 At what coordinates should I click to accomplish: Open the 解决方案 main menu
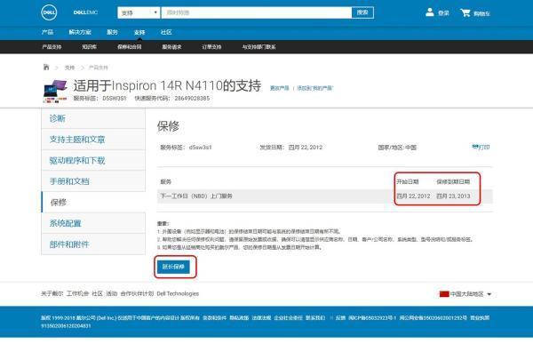80,32
